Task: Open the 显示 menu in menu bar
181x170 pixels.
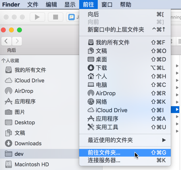Action: (70, 4)
